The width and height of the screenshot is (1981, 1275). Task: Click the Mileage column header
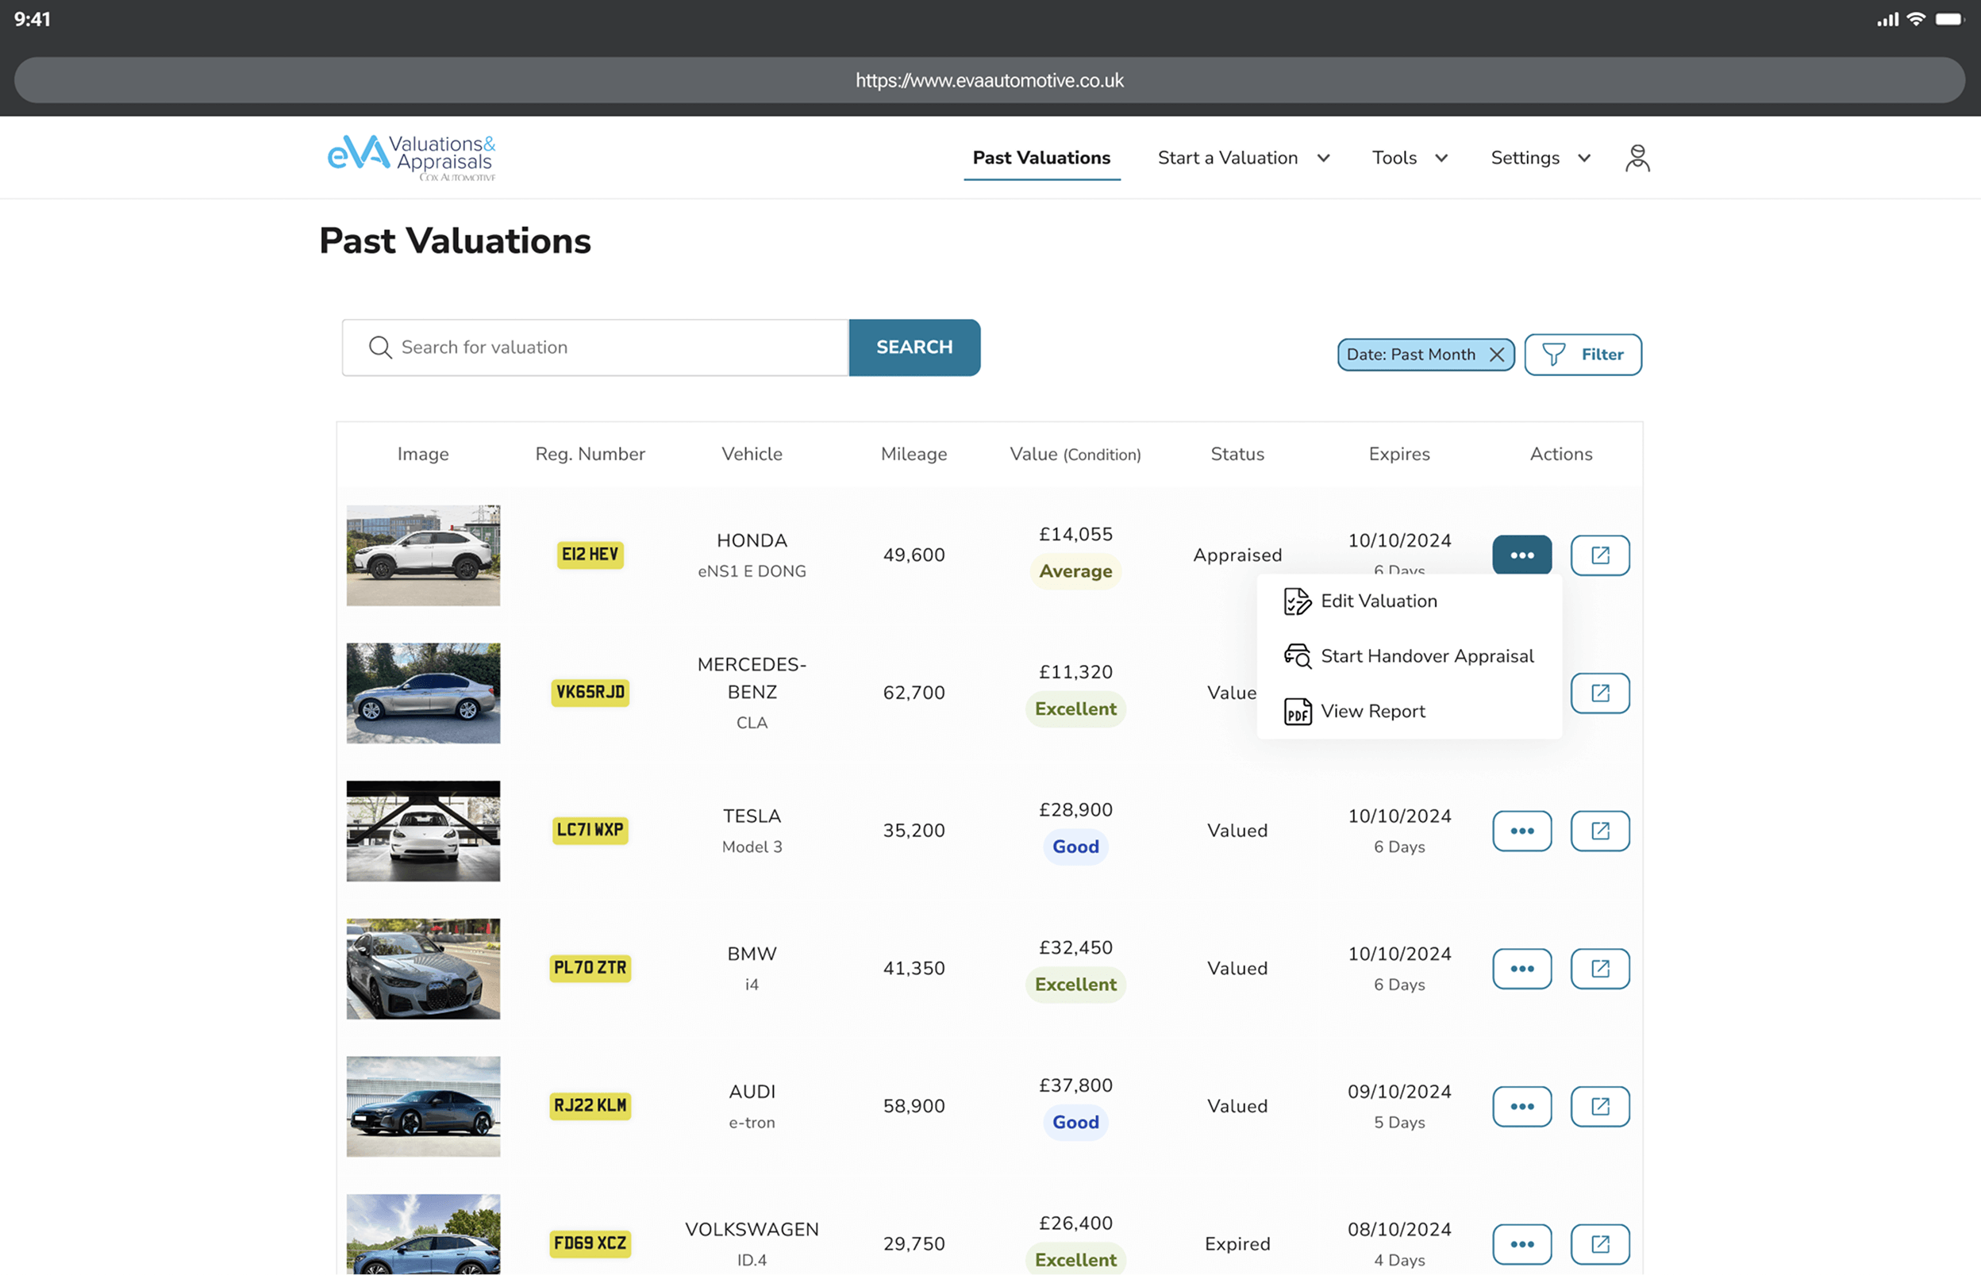914,454
